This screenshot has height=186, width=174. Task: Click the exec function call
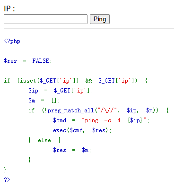pyautogui.click(x=82, y=130)
